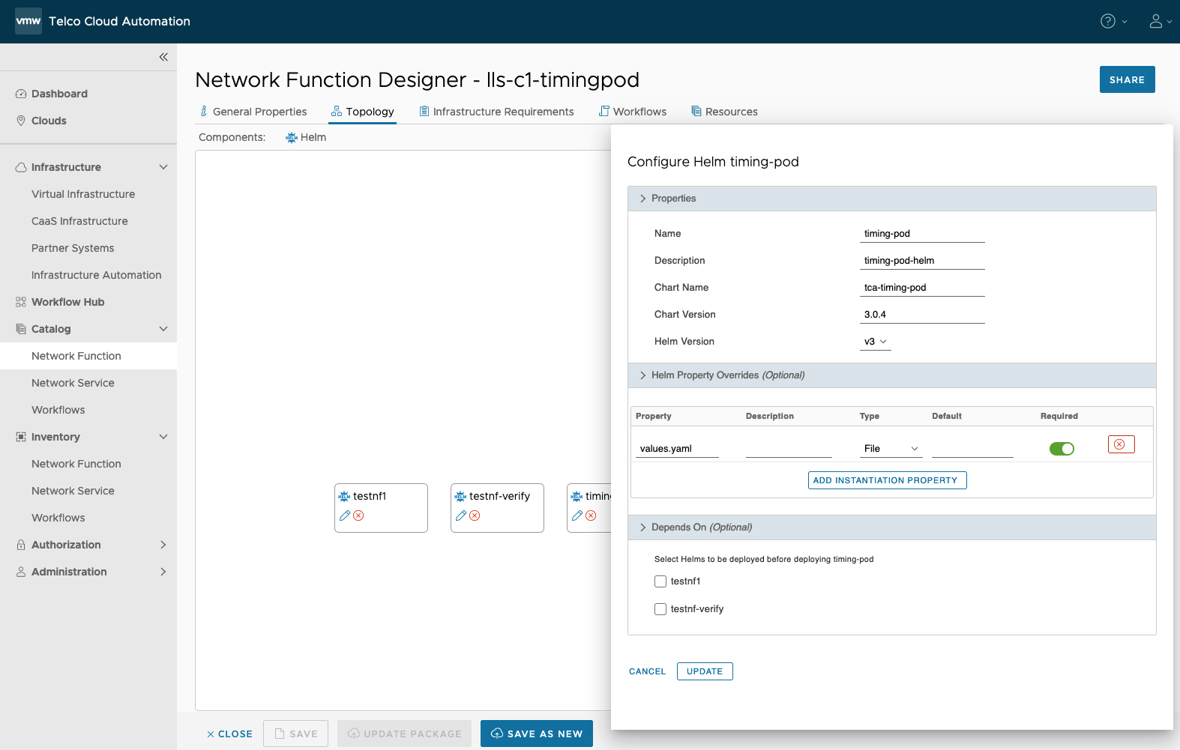Click ADD INSTANTIATION PROPERTY button
The image size is (1180, 750).
click(887, 480)
